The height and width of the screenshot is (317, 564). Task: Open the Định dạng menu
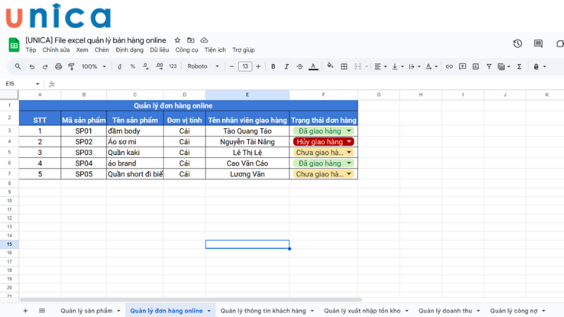click(x=130, y=50)
